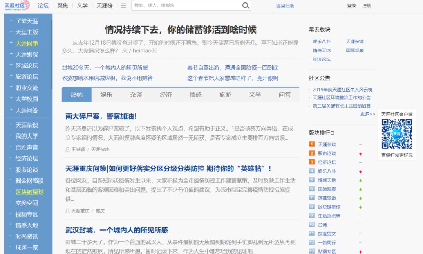The height and width of the screenshot is (254, 423).
Task: Click the search input field
Action: (187, 5)
